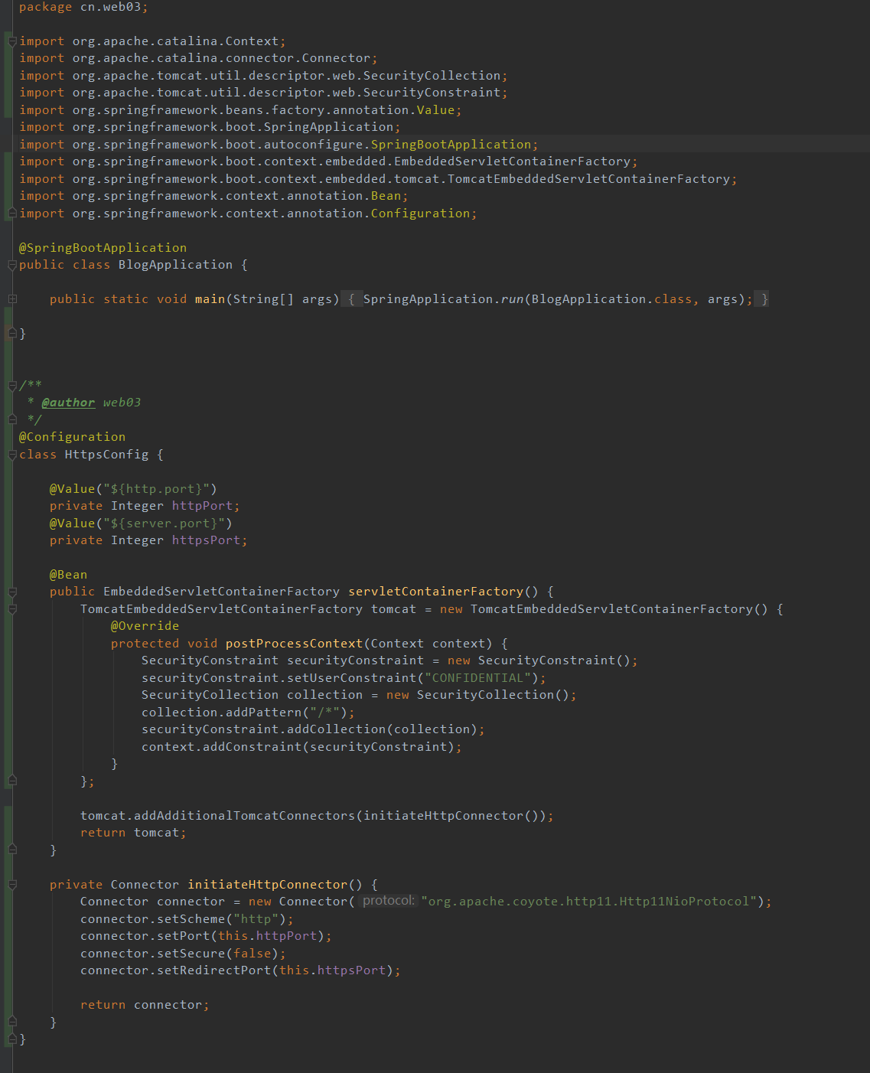870x1073 pixels.
Task: Collapse the anonymous TomcatEmbeddedServletContainerFactory fold marker
Action: pyautogui.click(x=12, y=609)
